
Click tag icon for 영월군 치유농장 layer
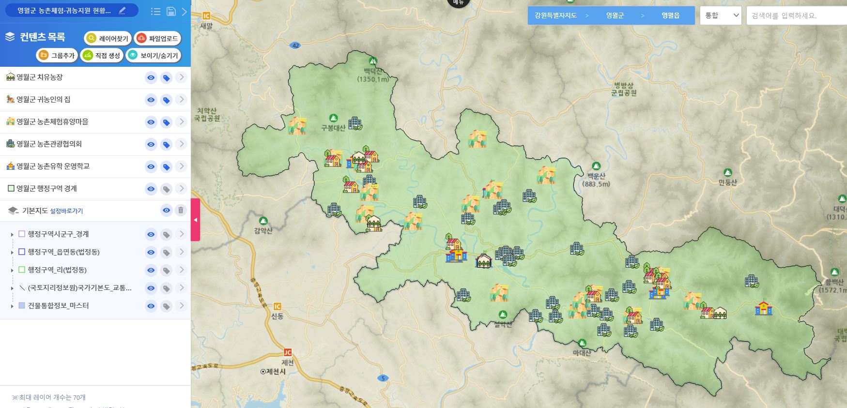[x=166, y=78]
